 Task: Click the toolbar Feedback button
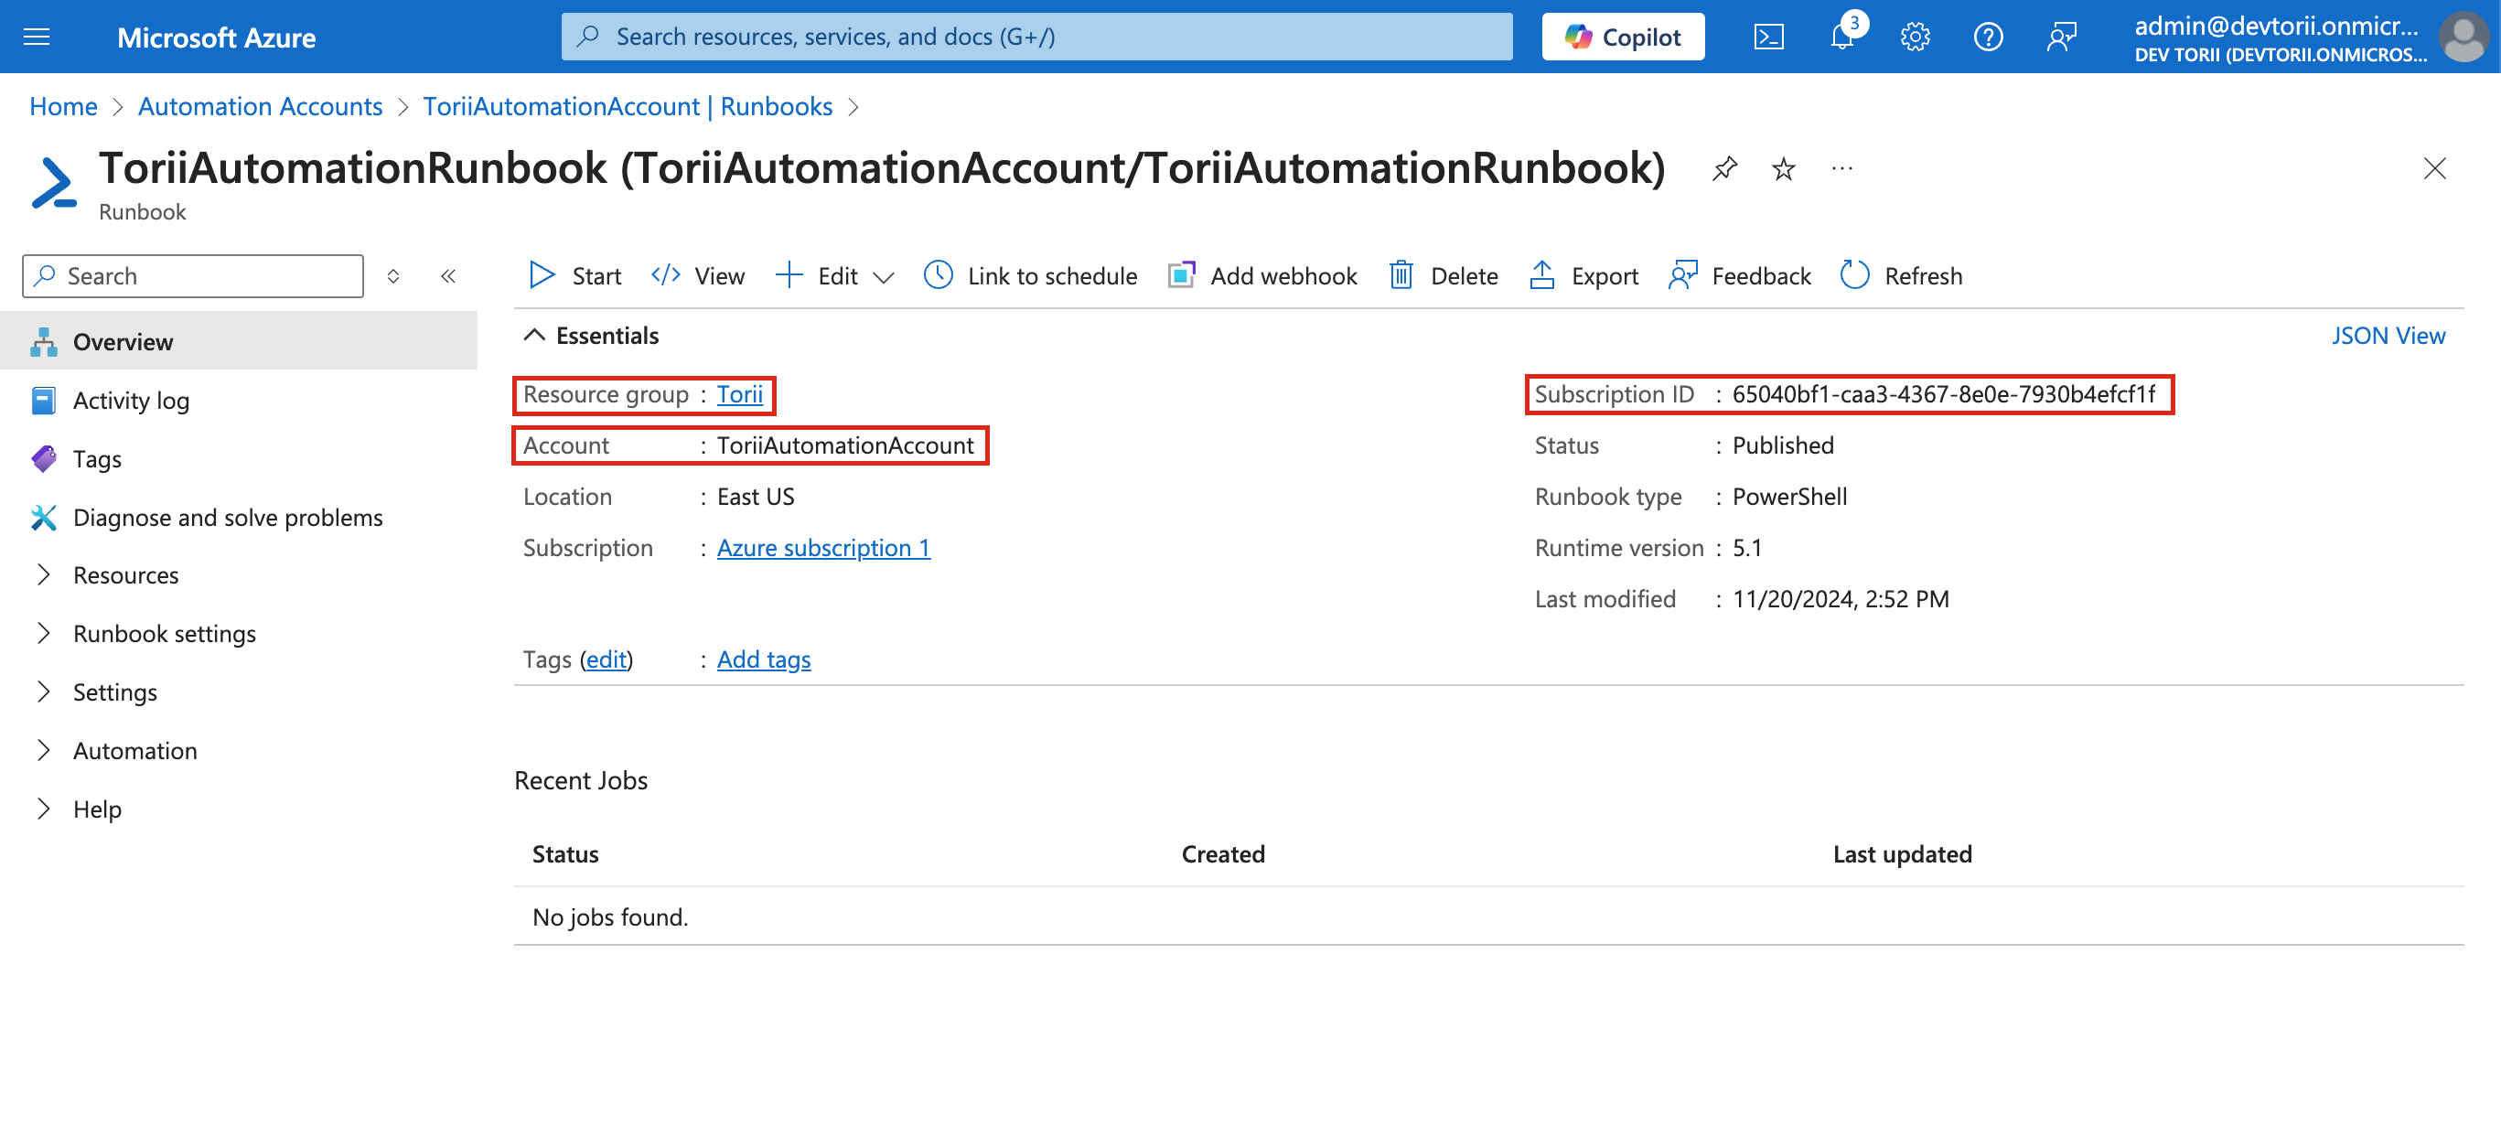tap(1740, 275)
